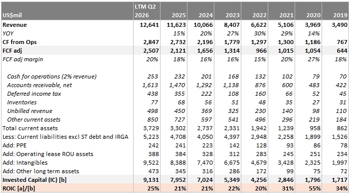Select 'Add: Other long term assets' label
The image size is (349, 193).
pyautogui.click(x=41, y=171)
